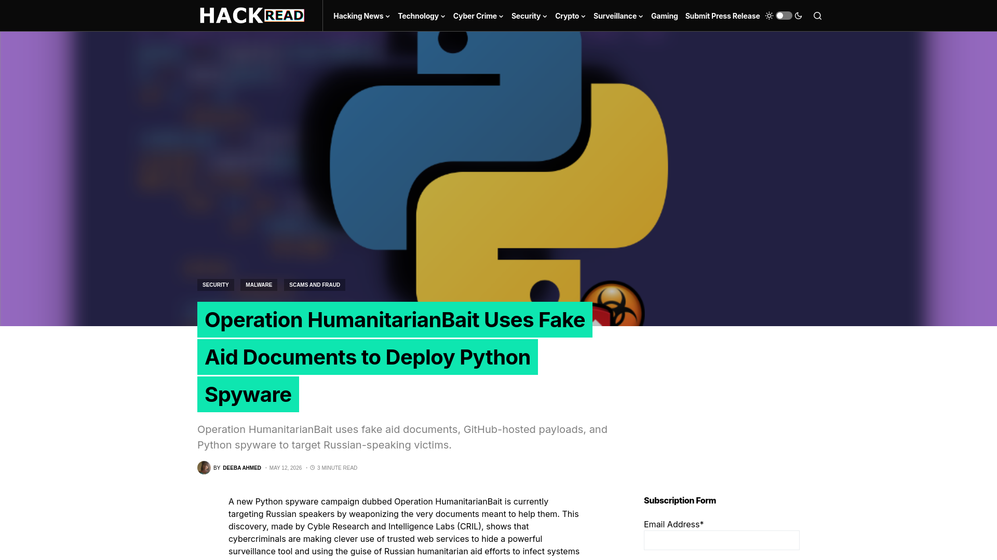Click the HackRead logo
The height and width of the screenshot is (560, 997).
tap(252, 16)
